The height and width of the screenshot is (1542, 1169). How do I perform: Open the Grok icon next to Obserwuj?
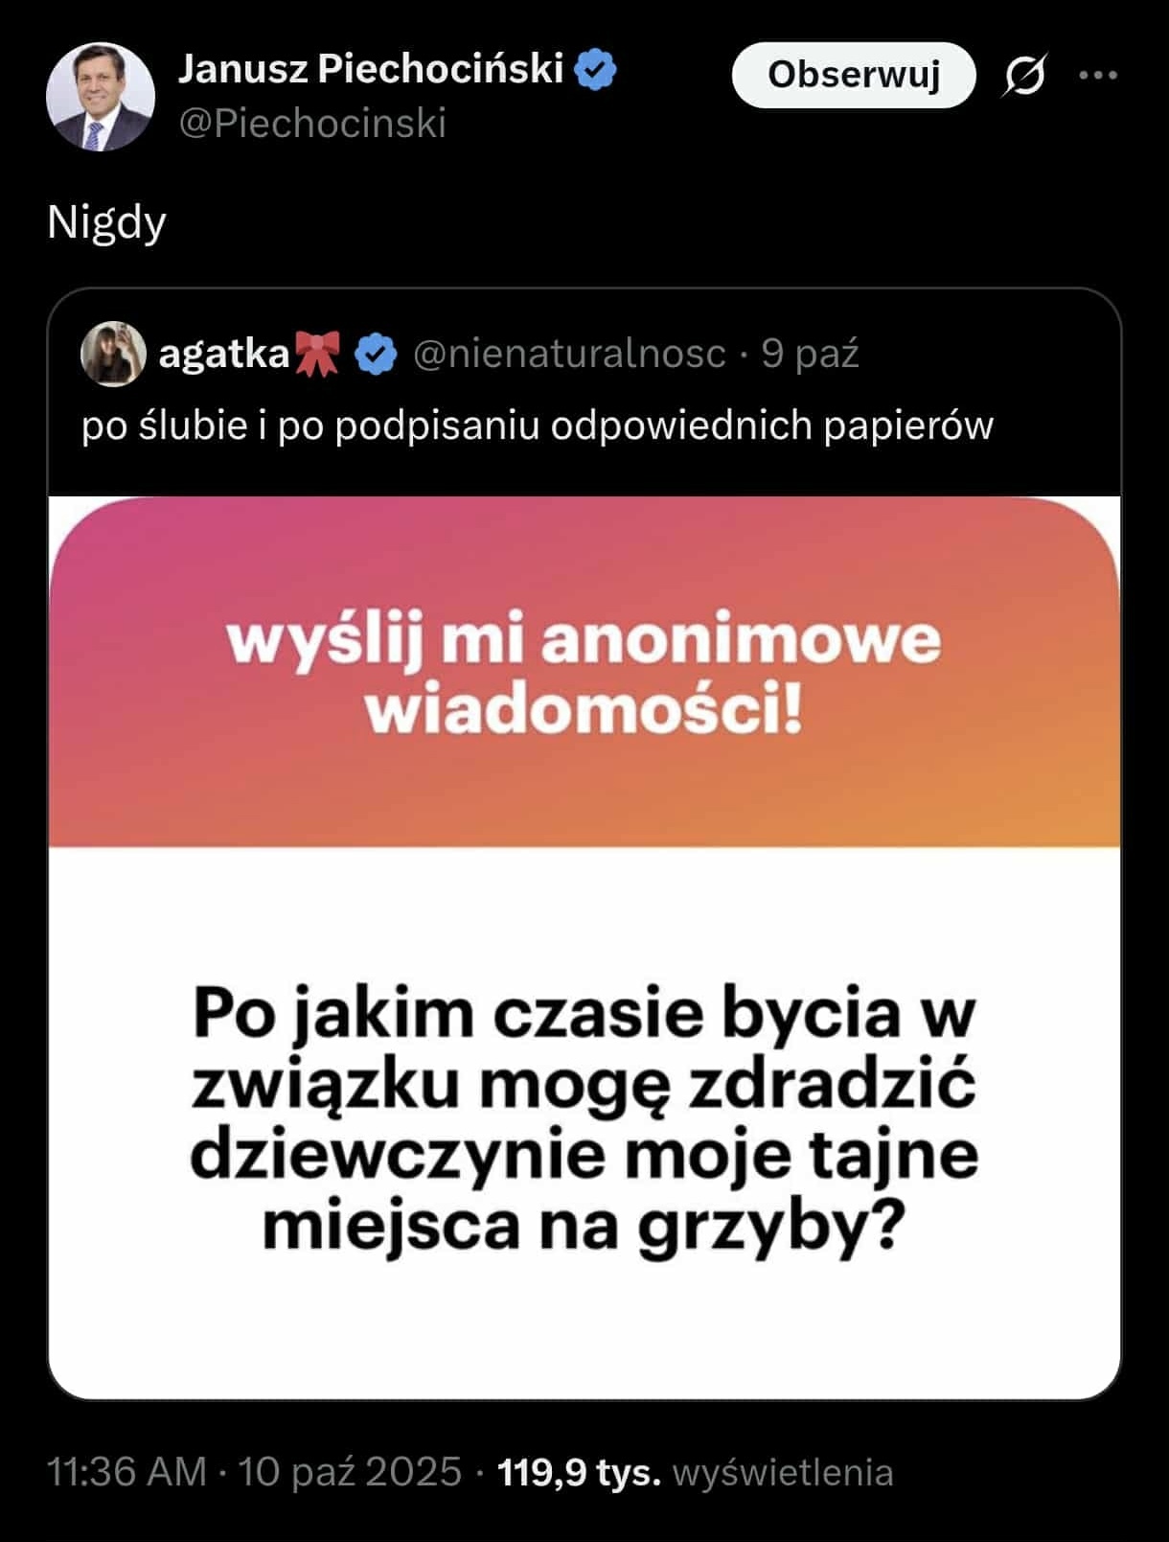(x=1024, y=75)
